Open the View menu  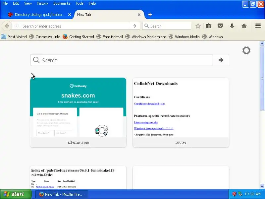click(x=28, y=3)
